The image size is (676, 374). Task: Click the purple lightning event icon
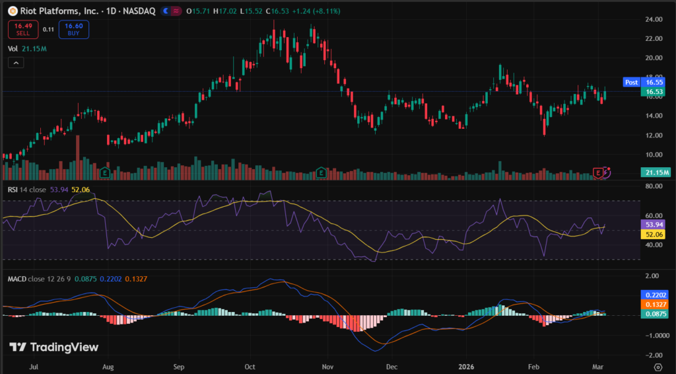(x=607, y=171)
